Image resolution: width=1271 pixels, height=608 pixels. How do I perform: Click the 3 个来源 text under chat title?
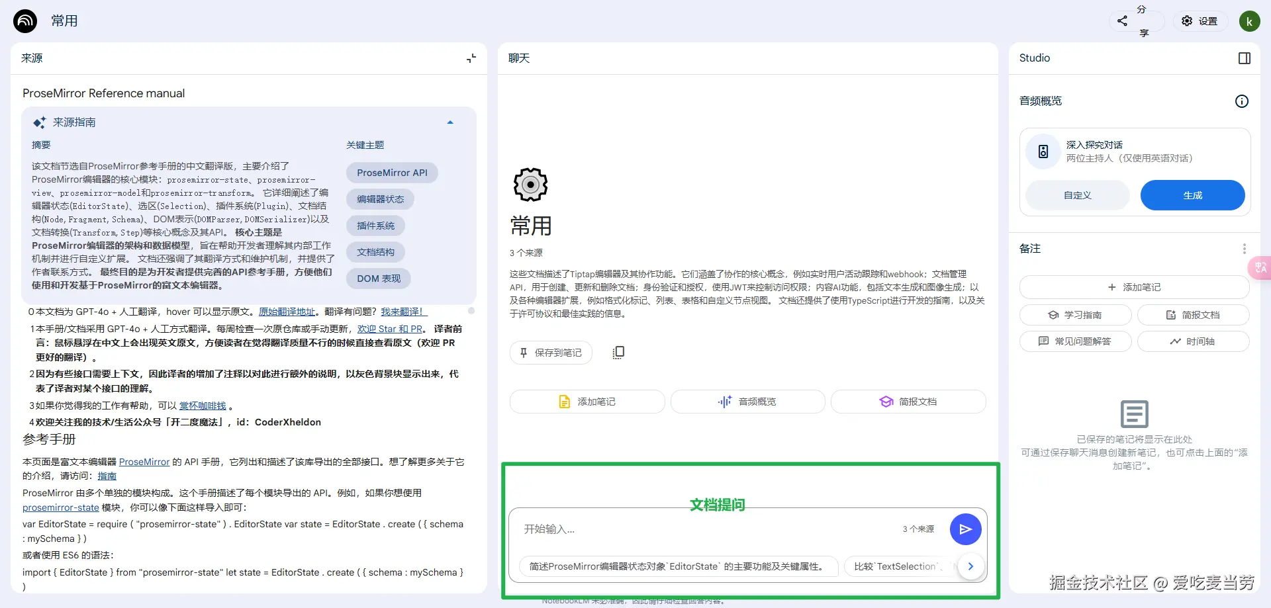click(x=526, y=253)
